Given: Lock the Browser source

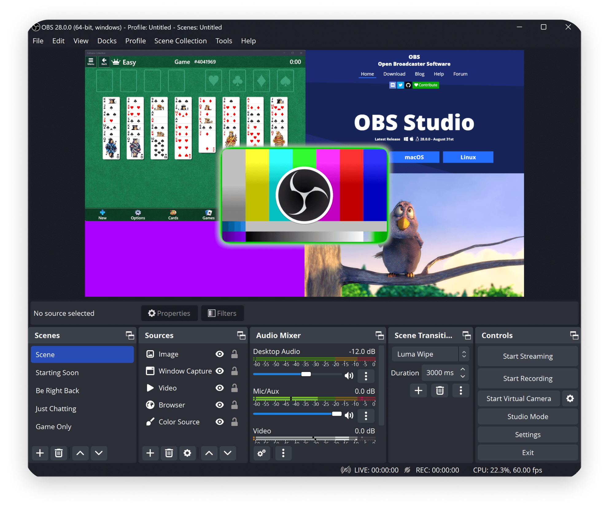Looking at the screenshot, I should click(x=235, y=405).
